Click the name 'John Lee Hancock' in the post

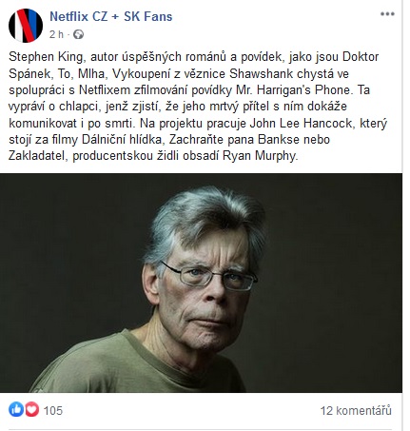point(301,123)
